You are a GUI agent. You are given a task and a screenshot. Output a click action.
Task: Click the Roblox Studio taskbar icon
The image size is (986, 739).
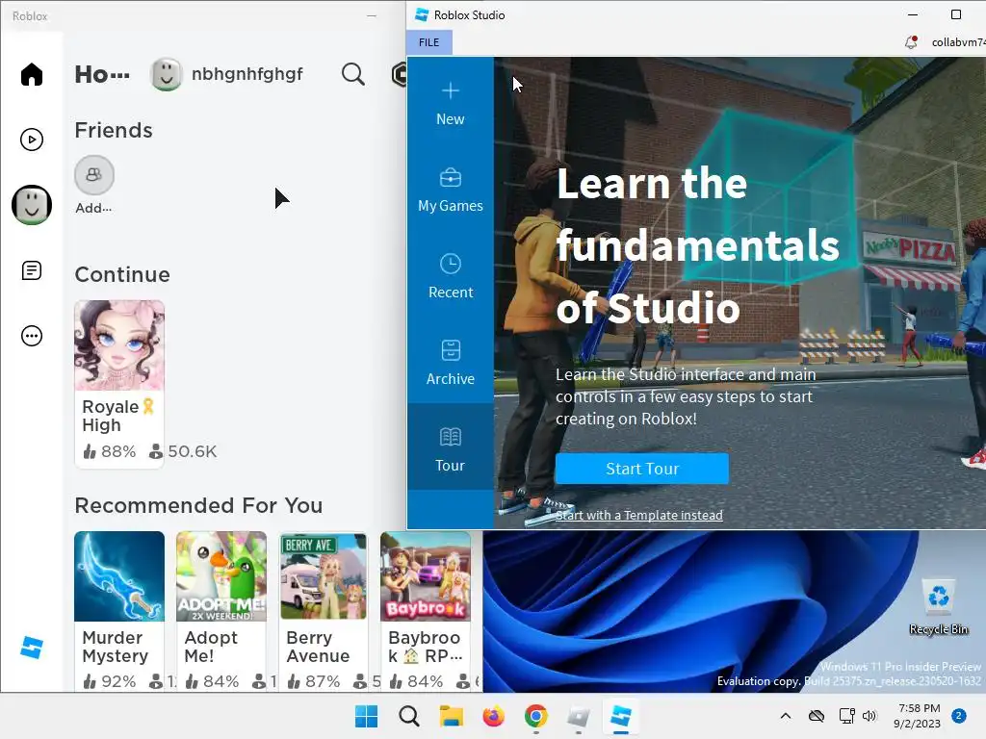pyautogui.click(x=621, y=716)
